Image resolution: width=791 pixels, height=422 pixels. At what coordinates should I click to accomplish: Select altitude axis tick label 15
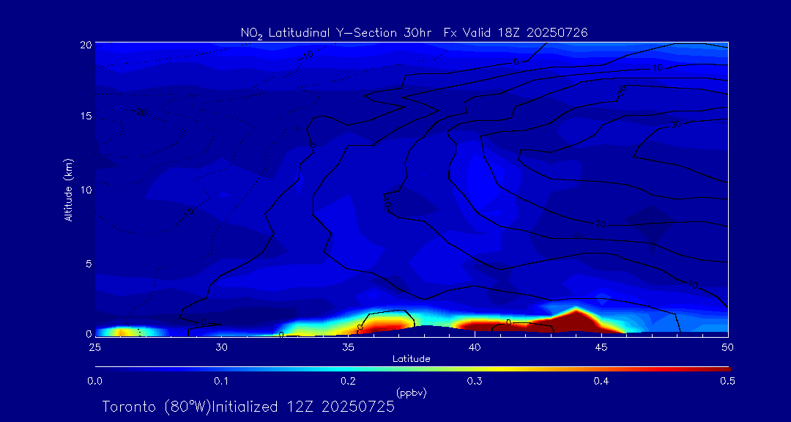[86, 116]
